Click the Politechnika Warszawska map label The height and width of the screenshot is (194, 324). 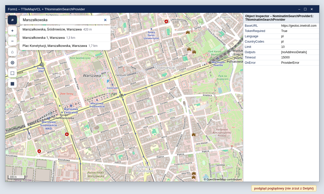[x=96, y=175]
